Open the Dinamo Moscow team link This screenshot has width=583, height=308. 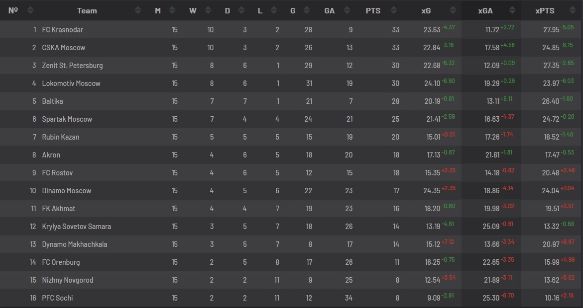66,191
